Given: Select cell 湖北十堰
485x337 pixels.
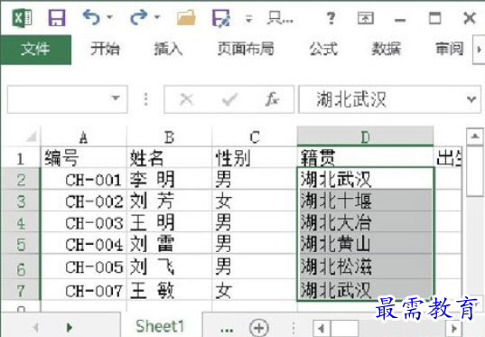Looking at the screenshot, I should point(365,201).
